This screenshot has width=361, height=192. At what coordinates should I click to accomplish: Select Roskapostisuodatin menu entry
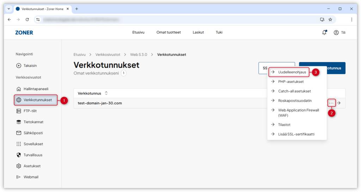click(295, 101)
